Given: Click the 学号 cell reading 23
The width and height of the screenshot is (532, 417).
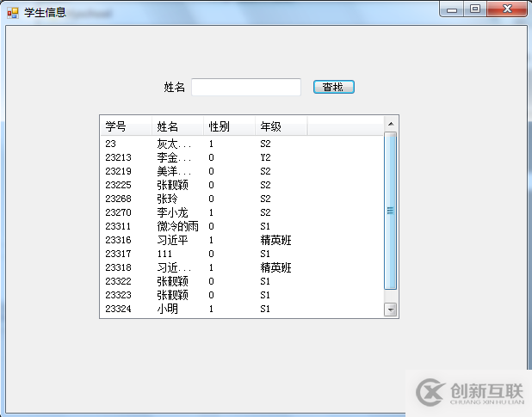Looking at the screenshot, I should (x=110, y=144).
